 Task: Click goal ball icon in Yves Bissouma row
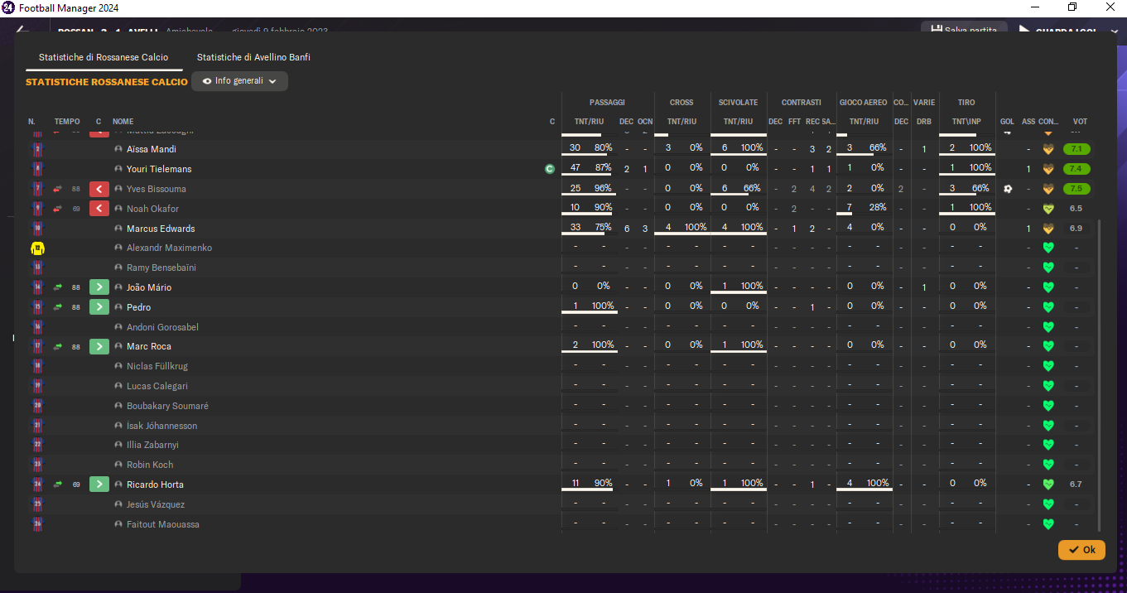[x=1008, y=189]
